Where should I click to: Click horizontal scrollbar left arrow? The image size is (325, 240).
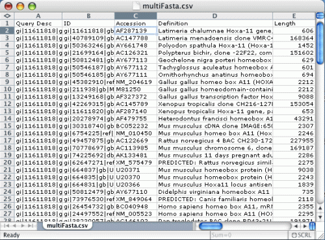296,226
